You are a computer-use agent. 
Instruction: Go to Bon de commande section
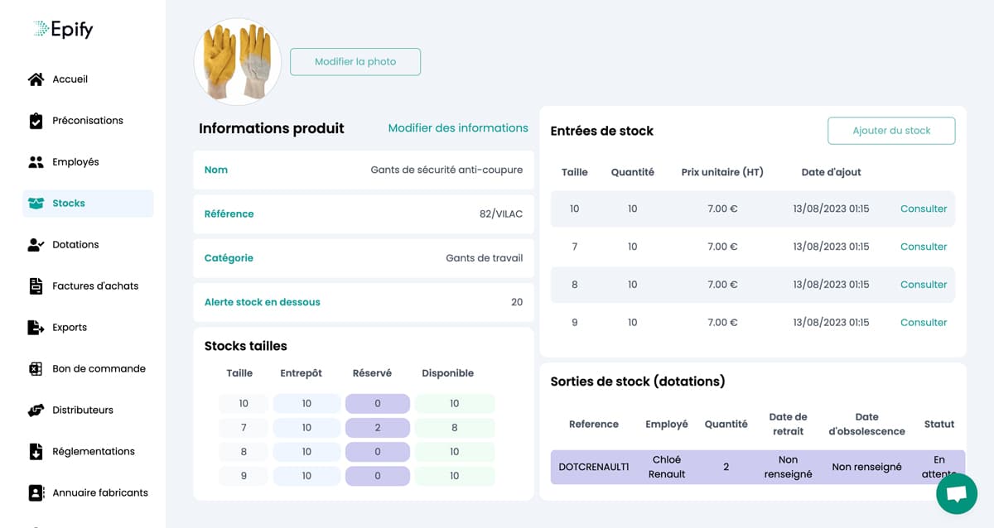99,369
